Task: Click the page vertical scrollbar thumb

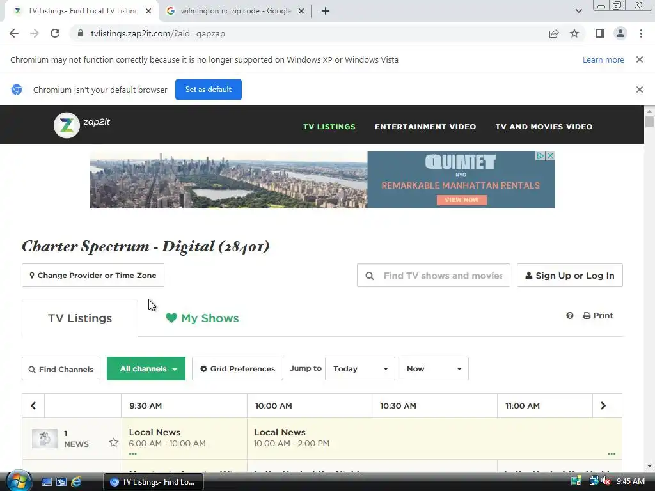Action: [649, 122]
